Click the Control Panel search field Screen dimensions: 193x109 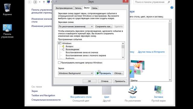click(152, 2)
